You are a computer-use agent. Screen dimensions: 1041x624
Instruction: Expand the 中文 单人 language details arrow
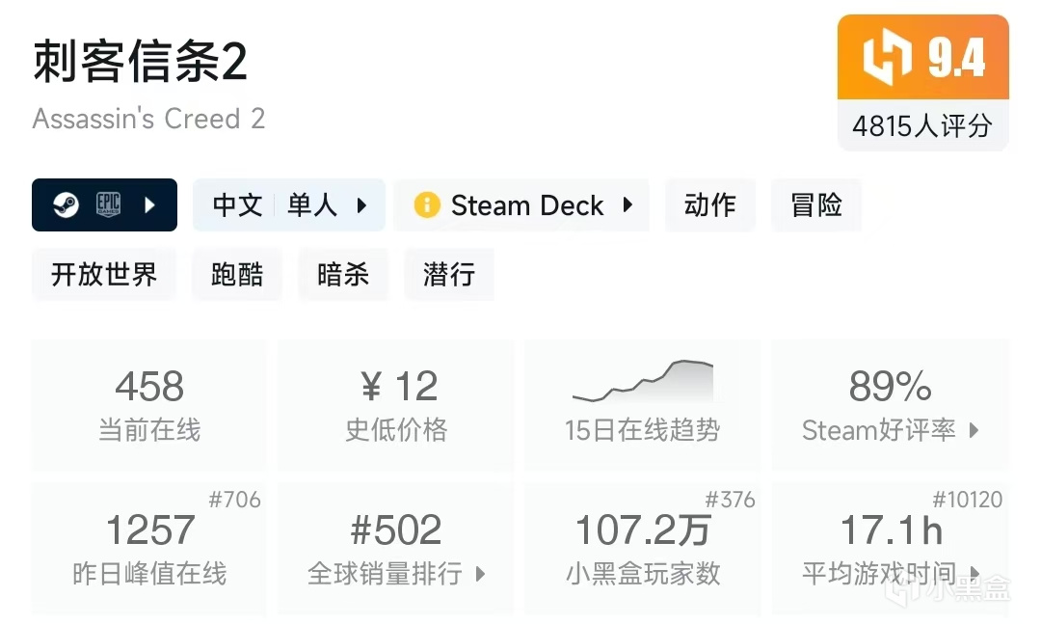click(362, 205)
